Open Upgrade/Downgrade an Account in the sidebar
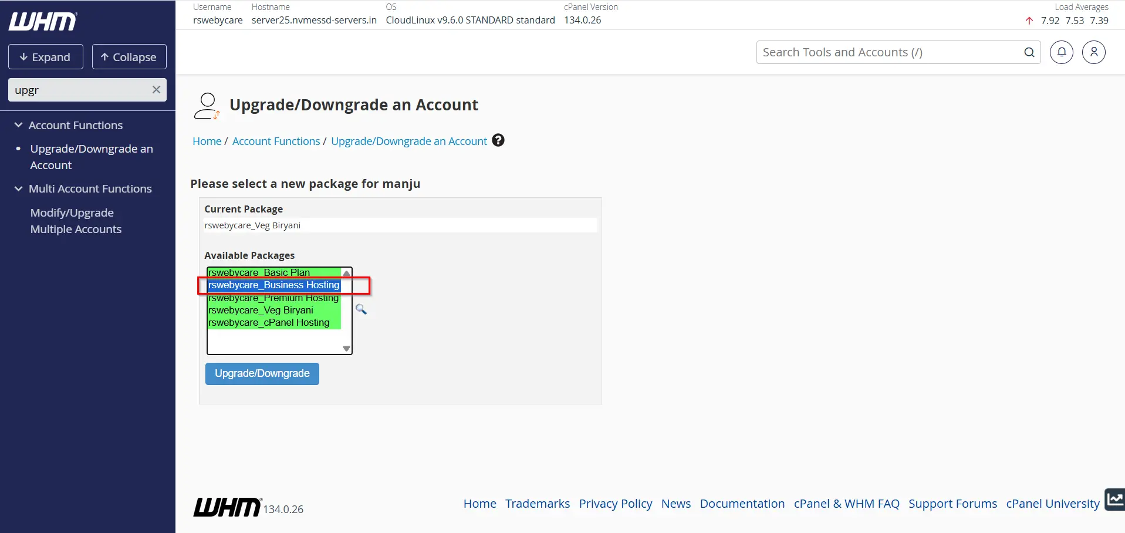Viewport: 1125px width, 533px height. click(x=92, y=157)
